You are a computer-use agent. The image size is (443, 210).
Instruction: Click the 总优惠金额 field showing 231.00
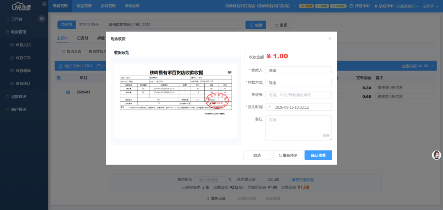(x=274, y=180)
